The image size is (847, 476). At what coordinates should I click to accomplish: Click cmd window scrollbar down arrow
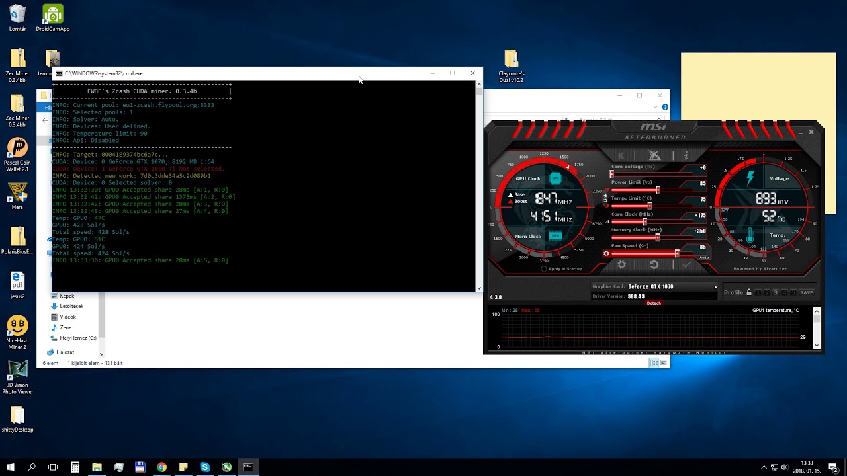(479, 288)
